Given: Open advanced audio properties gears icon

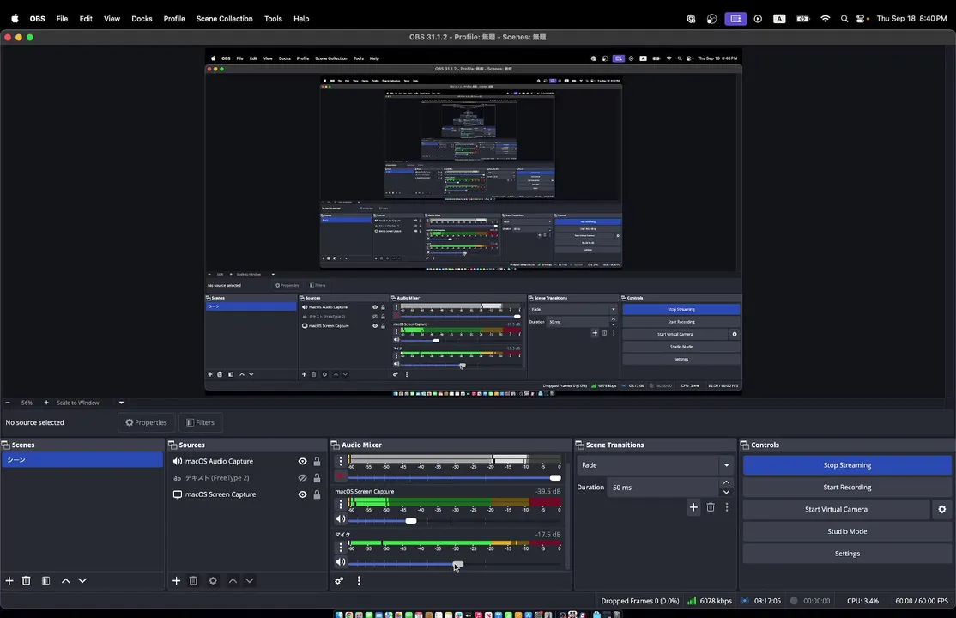Looking at the screenshot, I should pos(339,581).
